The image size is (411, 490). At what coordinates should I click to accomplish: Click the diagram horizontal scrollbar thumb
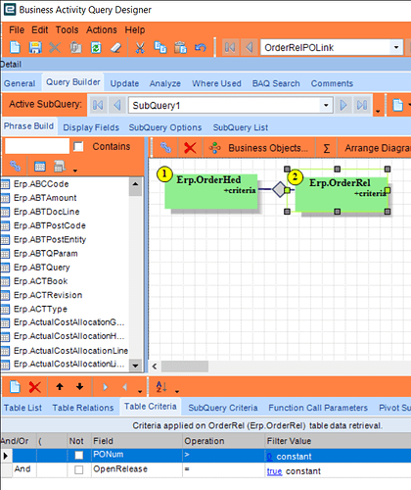185,367
